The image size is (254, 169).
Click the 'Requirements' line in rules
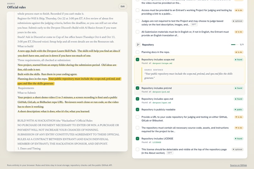[26, 88]
